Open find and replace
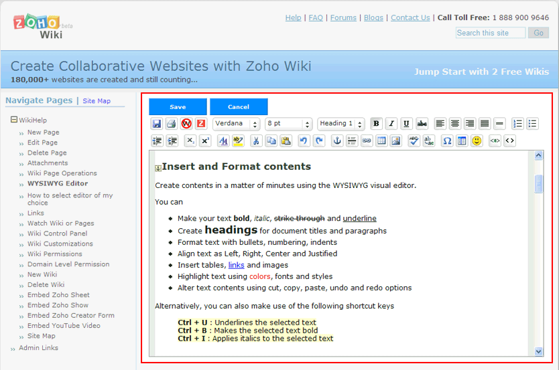The image size is (559, 370). click(x=429, y=141)
